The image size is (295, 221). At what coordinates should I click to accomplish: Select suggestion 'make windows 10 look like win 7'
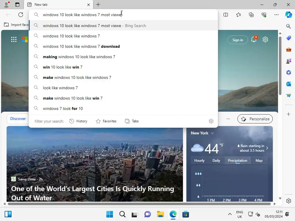[123, 98]
